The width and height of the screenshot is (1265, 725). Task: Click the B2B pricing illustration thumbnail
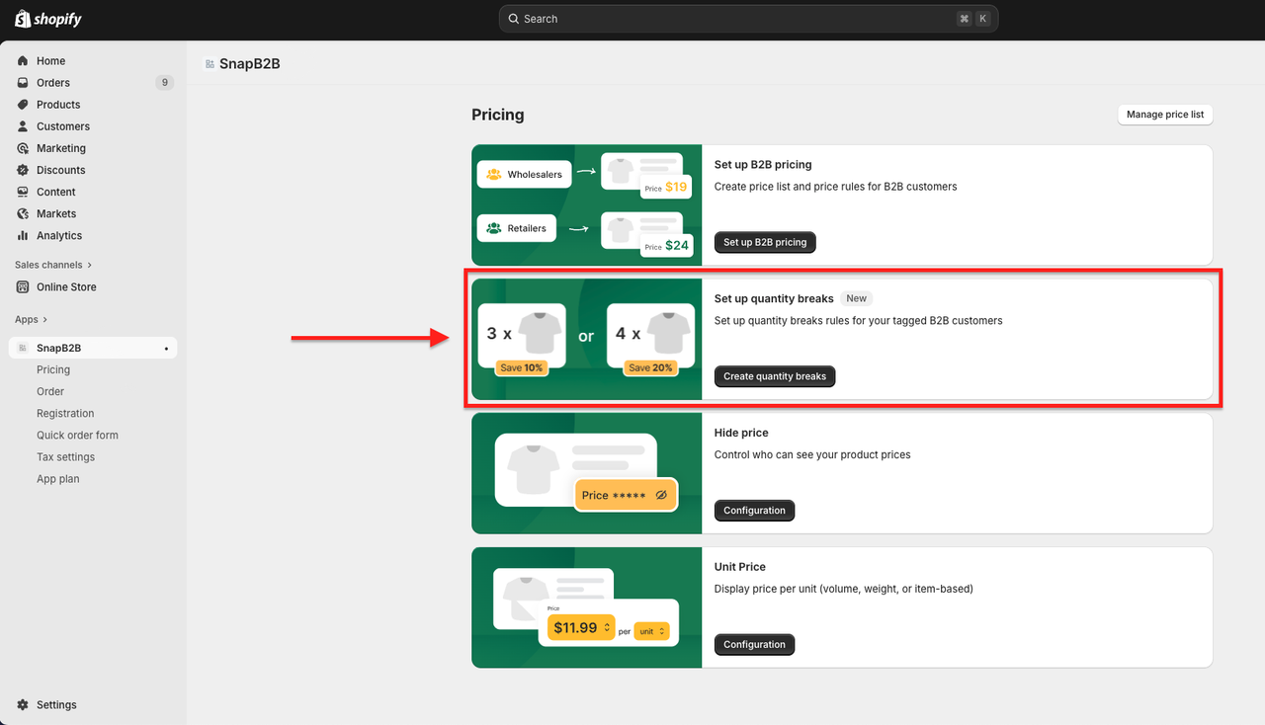coord(587,205)
